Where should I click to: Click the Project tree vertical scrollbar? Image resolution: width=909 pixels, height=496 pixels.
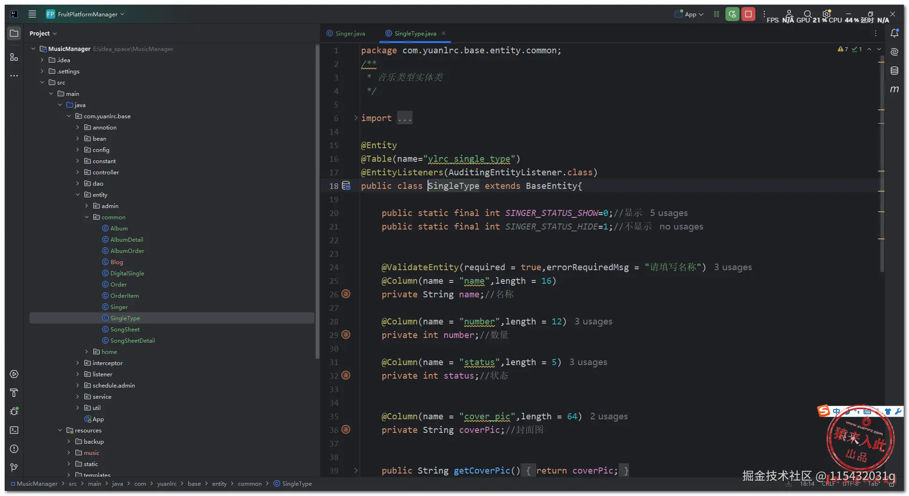tap(318, 201)
